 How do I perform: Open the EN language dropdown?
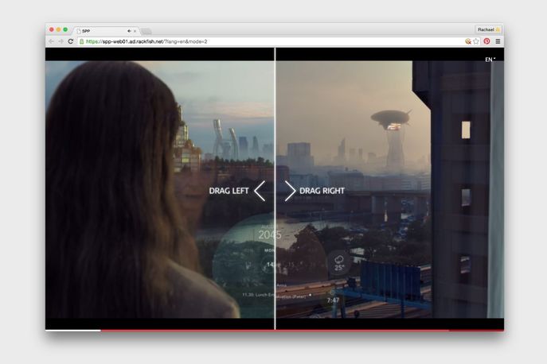(x=490, y=59)
